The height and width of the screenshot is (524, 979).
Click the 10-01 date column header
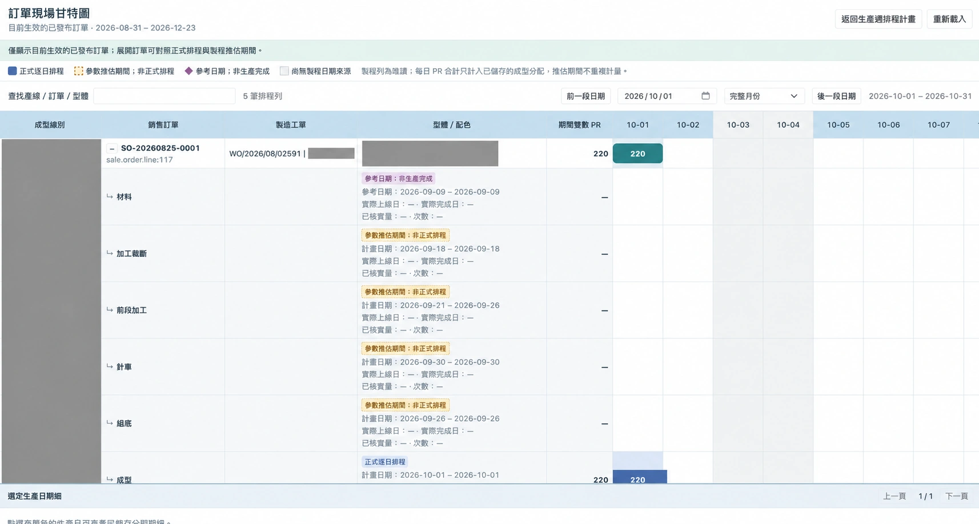[637, 124]
